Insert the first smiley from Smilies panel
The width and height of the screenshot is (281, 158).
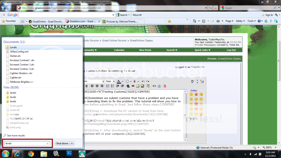click(x=191, y=94)
